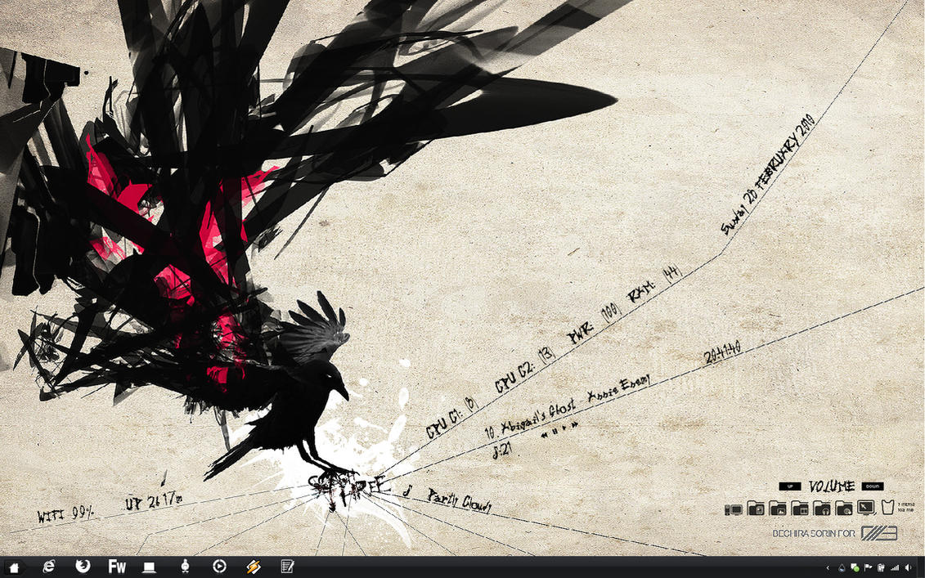Open the recycle bin widget icon
Viewport: 925px width, 578px height.
(887, 507)
